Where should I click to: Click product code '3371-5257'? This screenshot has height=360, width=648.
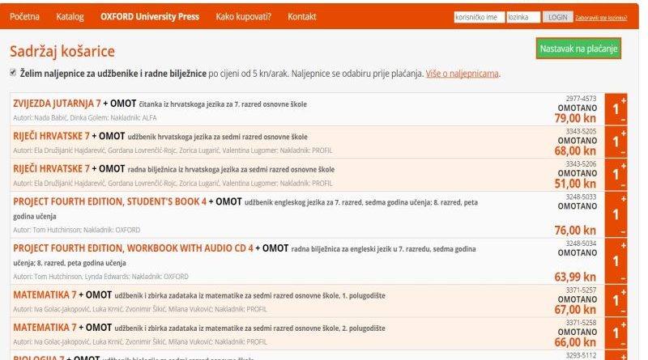[581, 290]
